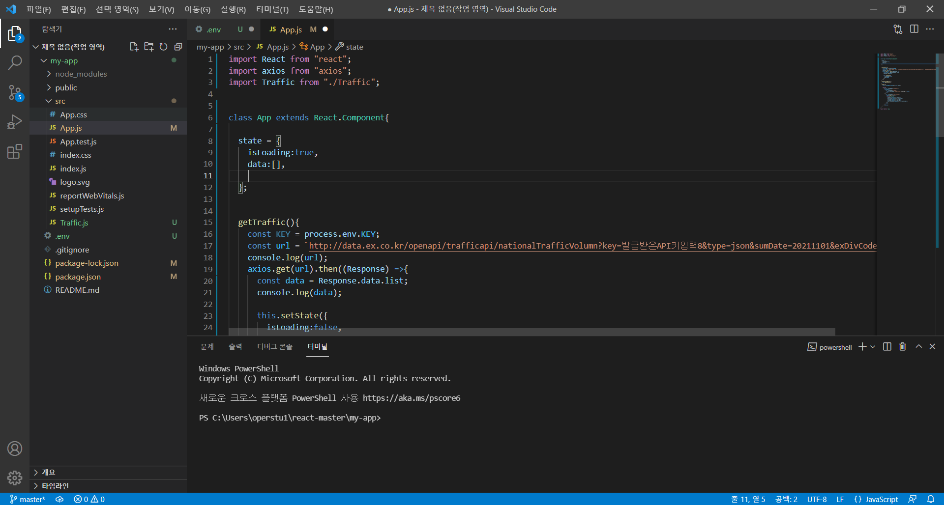Open the Accounts icon in activity bar
Viewport: 944px width, 505px height.
(15, 449)
